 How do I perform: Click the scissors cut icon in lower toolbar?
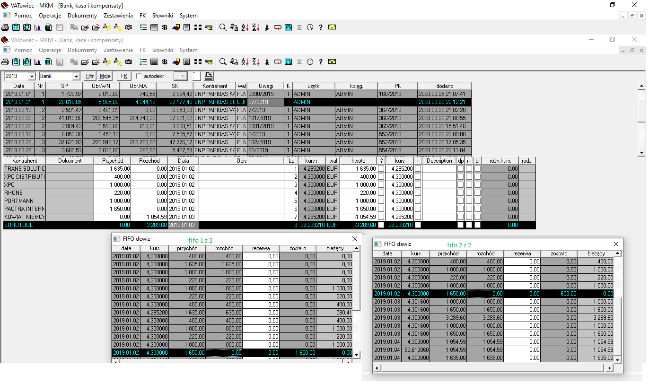point(267,61)
